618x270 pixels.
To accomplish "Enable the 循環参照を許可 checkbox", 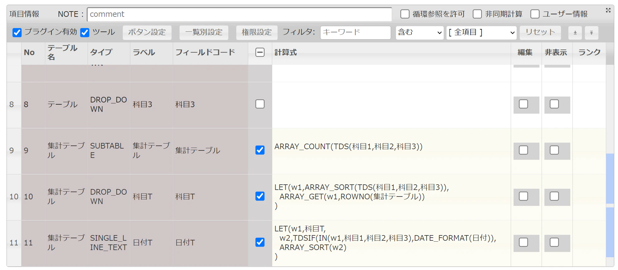I will point(405,14).
